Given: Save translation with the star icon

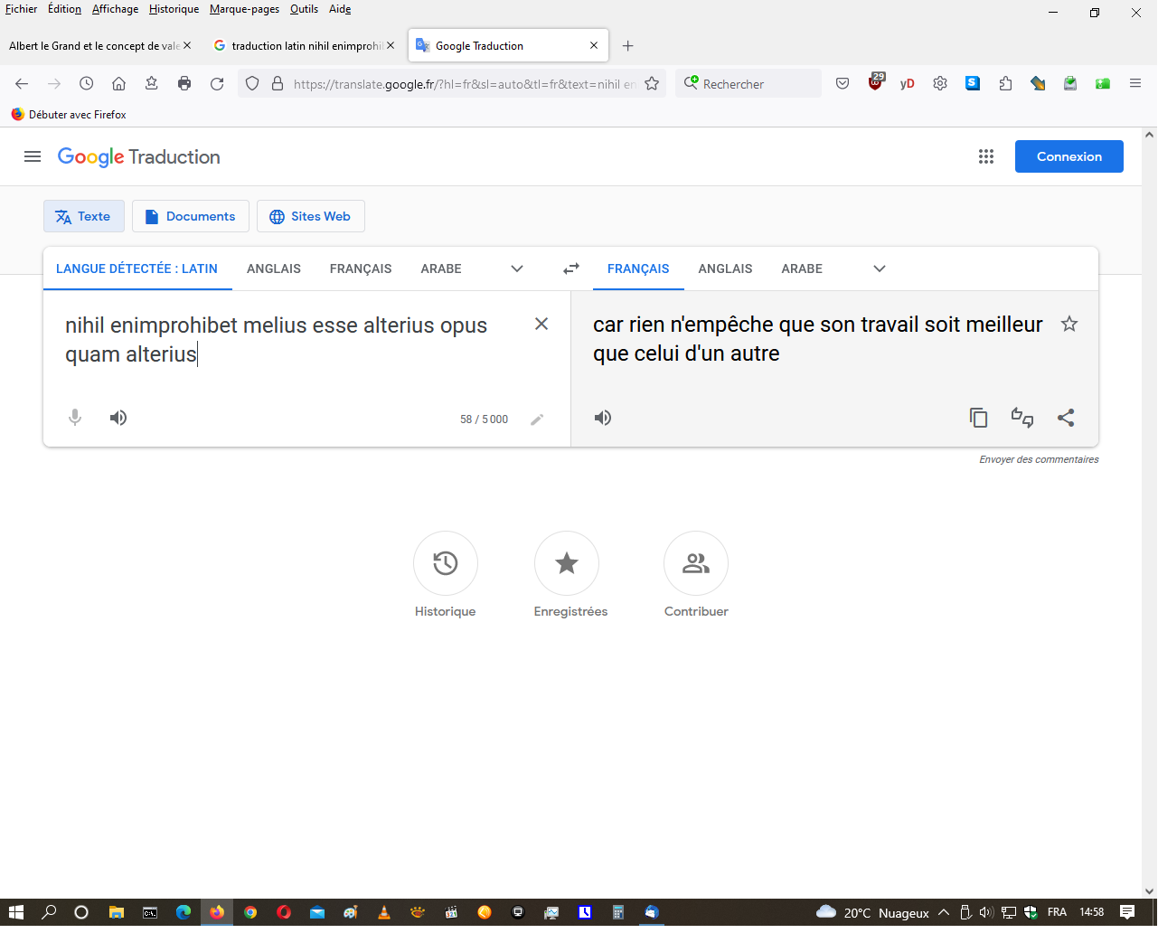Looking at the screenshot, I should click(x=1069, y=324).
